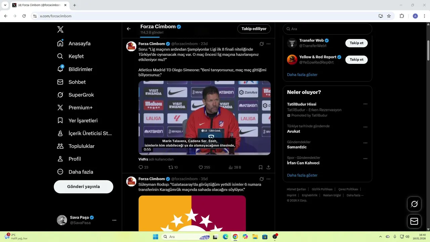Open Chrome tab search dropdown arrow
This screenshot has width=430, height=242.
pyautogui.click(x=5, y=5)
